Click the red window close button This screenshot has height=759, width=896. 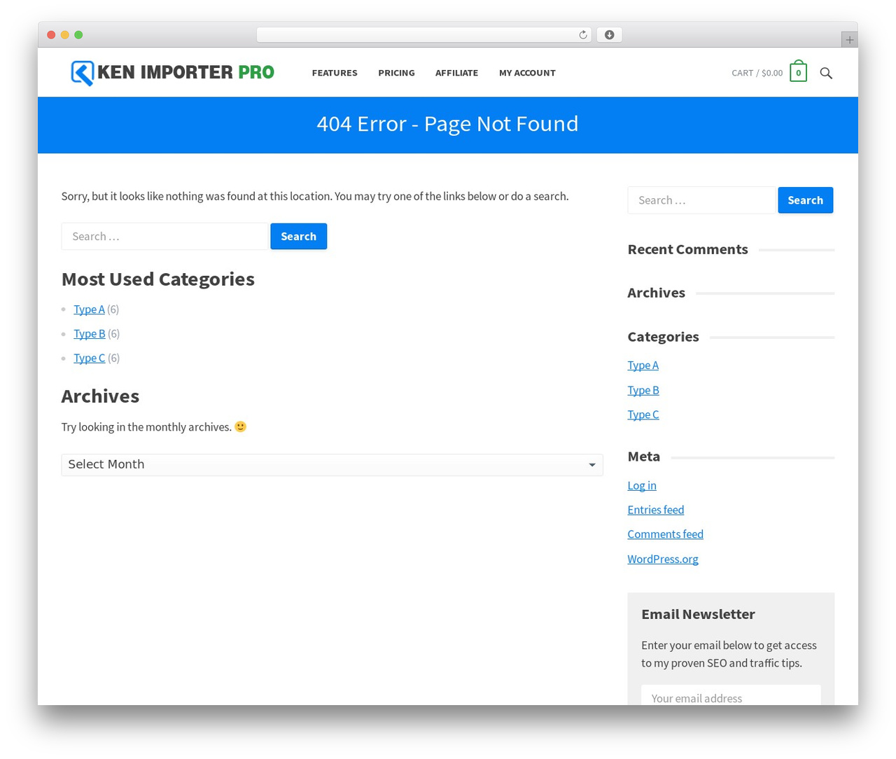tap(51, 35)
